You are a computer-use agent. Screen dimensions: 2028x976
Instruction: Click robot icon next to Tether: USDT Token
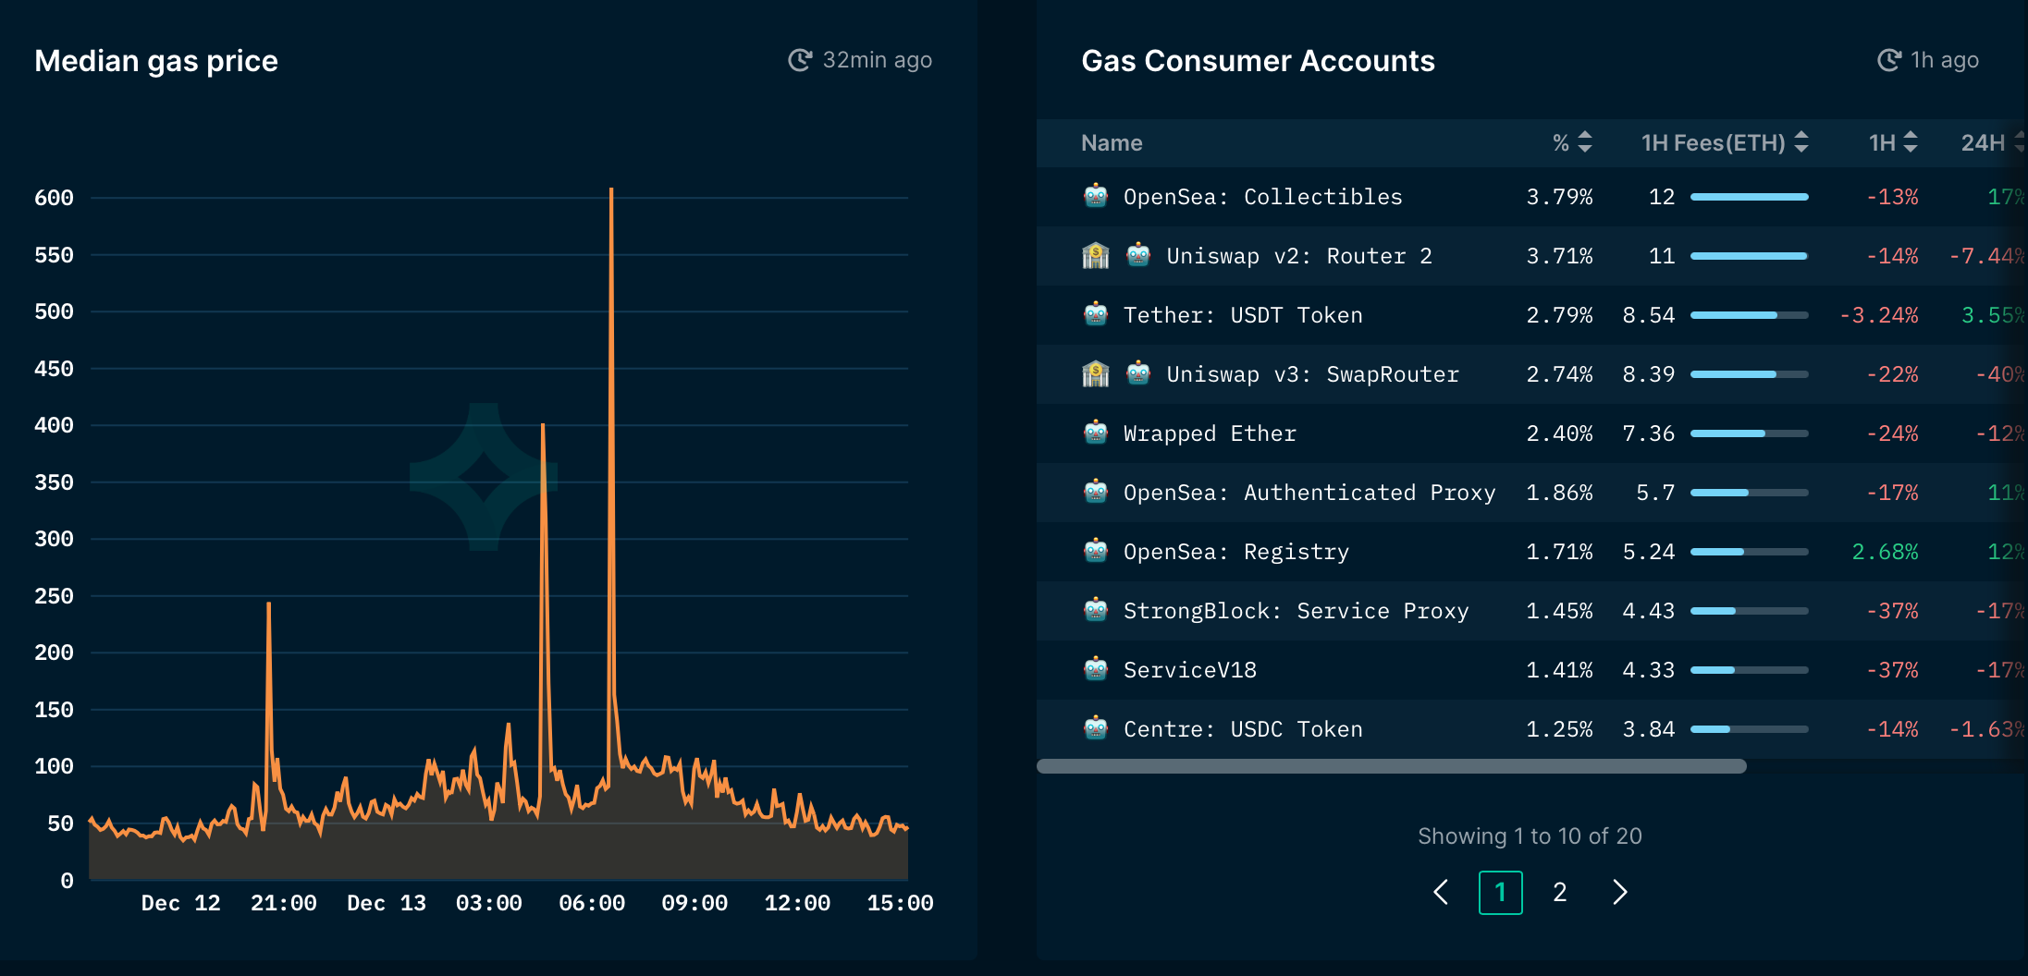1096,314
